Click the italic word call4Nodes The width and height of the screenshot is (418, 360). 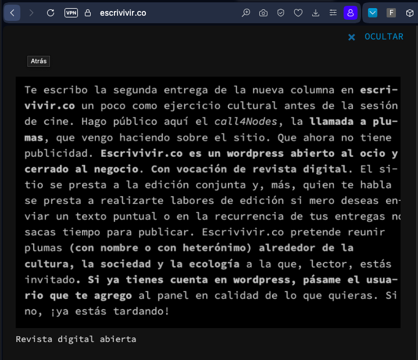click(246, 122)
